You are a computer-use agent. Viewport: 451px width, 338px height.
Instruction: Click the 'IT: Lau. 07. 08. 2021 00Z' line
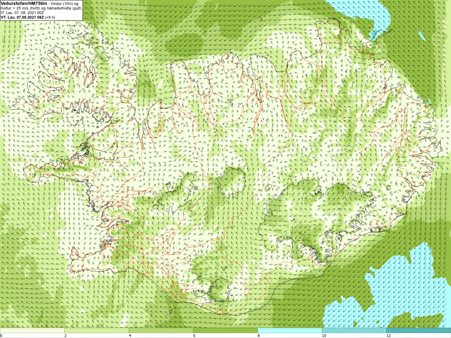pos(22,13)
